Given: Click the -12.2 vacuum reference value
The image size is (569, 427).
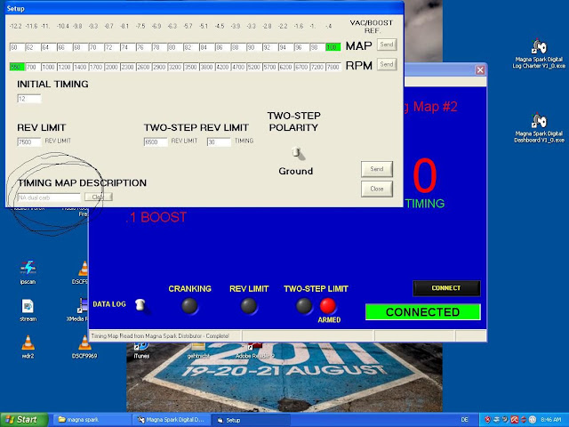Looking at the screenshot, I should click(16, 26).
